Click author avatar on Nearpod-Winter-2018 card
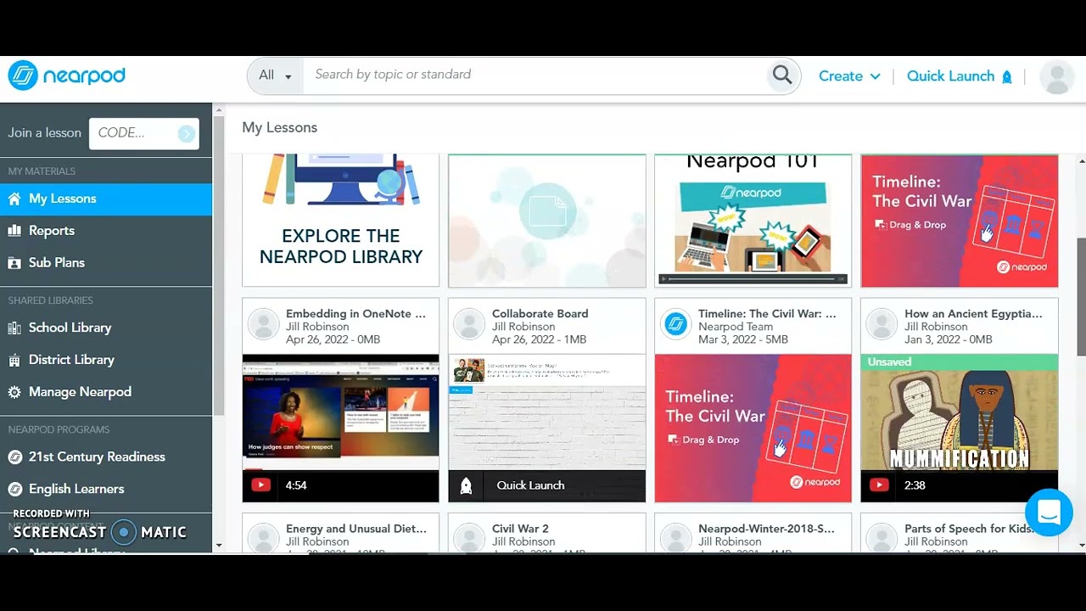The width and height of the screenshot is (1086, 611). pos(676,538)
